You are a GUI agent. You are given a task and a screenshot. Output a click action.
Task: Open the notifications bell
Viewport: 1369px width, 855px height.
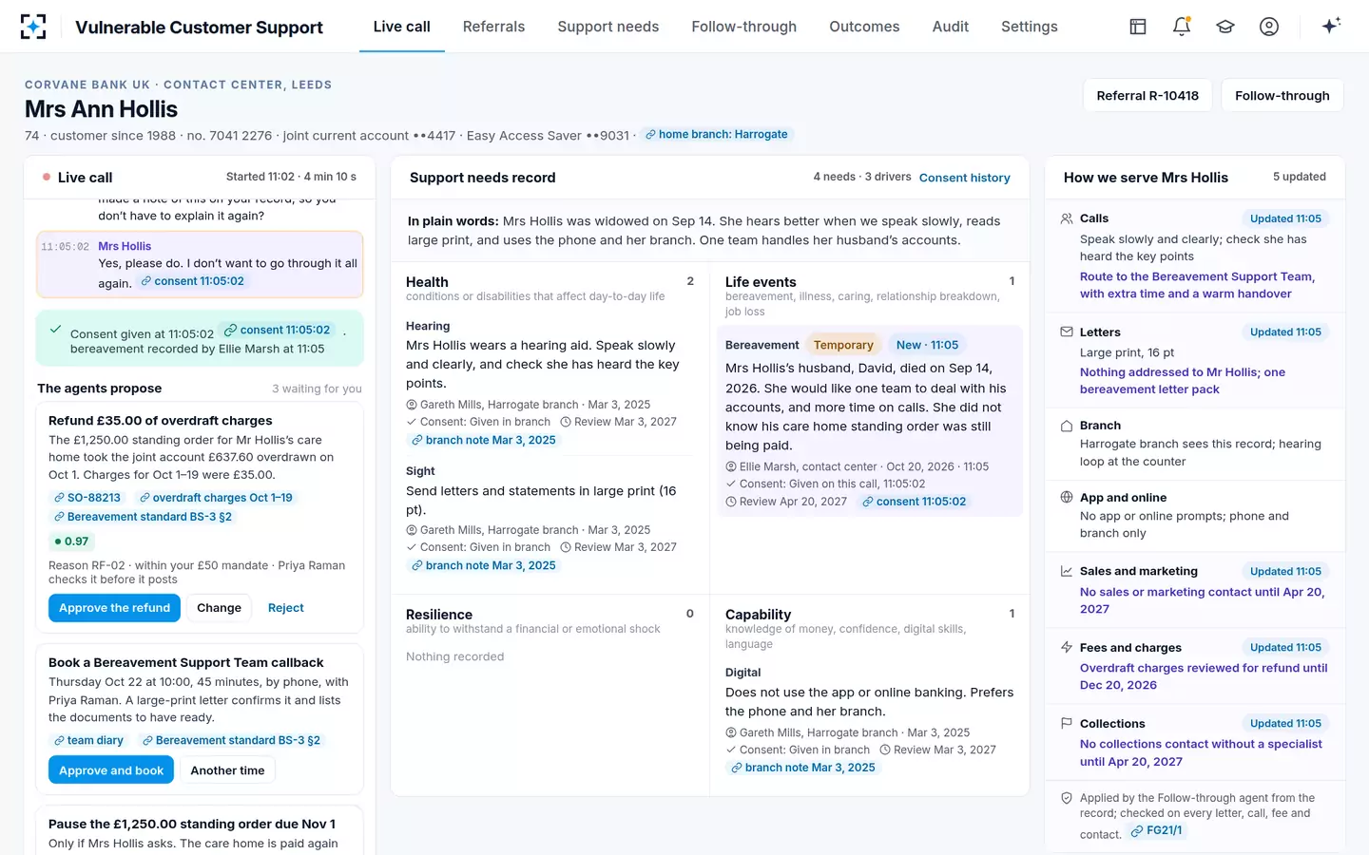[x=1182, y=27]
